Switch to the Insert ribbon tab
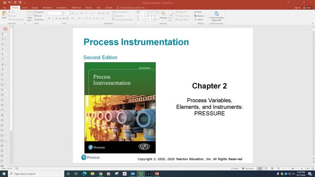This screenshot has height=177, width=315. [25, 8]
